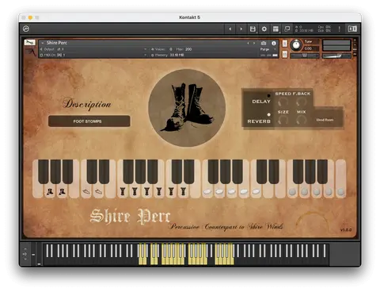Click the DELAY label

(261, 102)
